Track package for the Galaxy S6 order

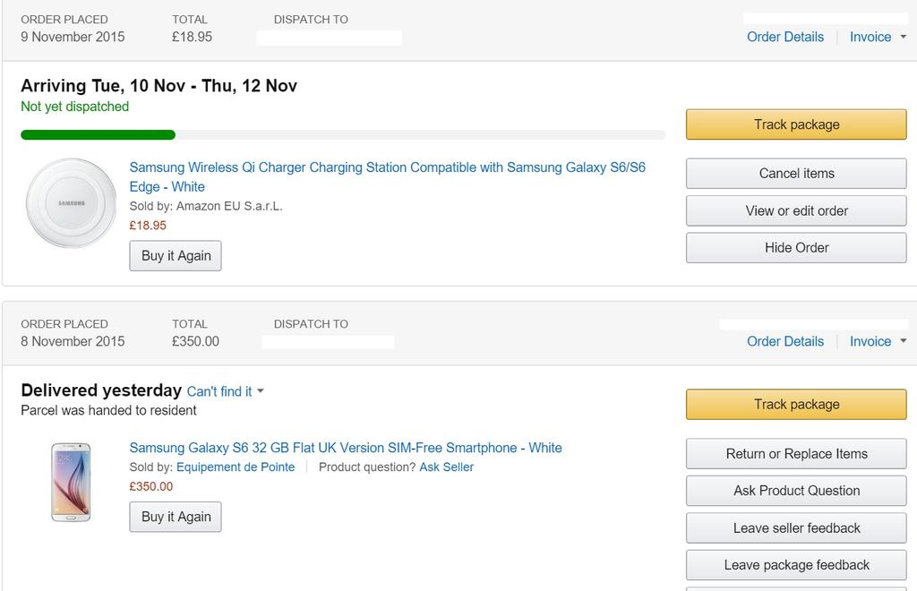796,404
